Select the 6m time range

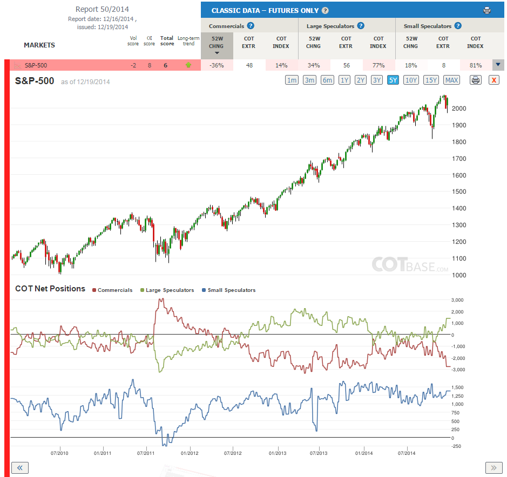click(x=327, y=80)
